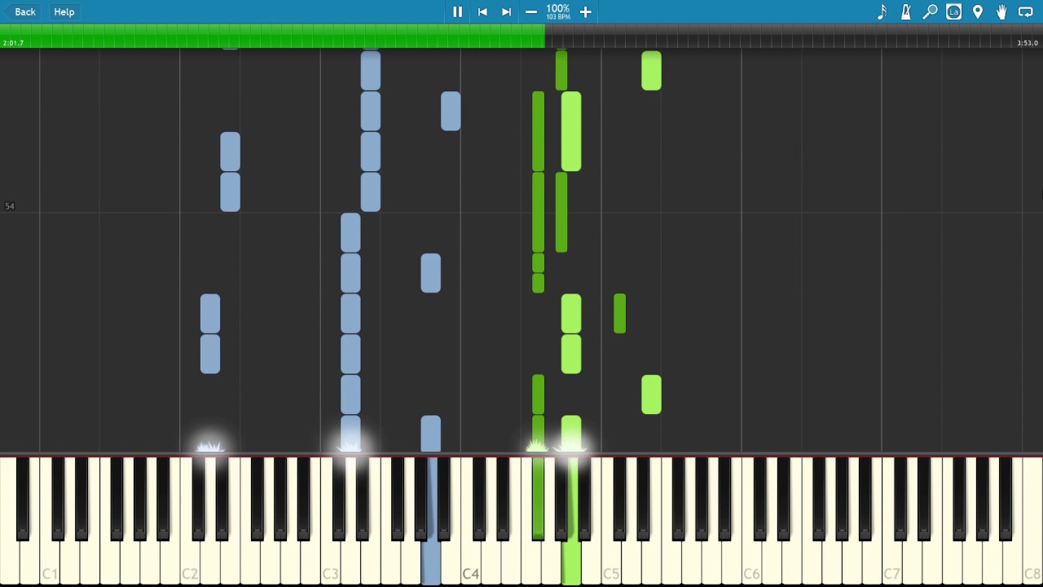Play the C8 piano key
The height and width of the screenshot is (587, 1043).
point(1032,563)
